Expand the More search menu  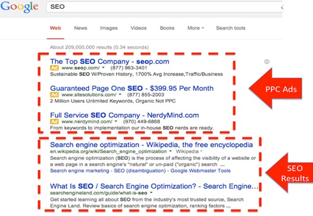(196, 28)
